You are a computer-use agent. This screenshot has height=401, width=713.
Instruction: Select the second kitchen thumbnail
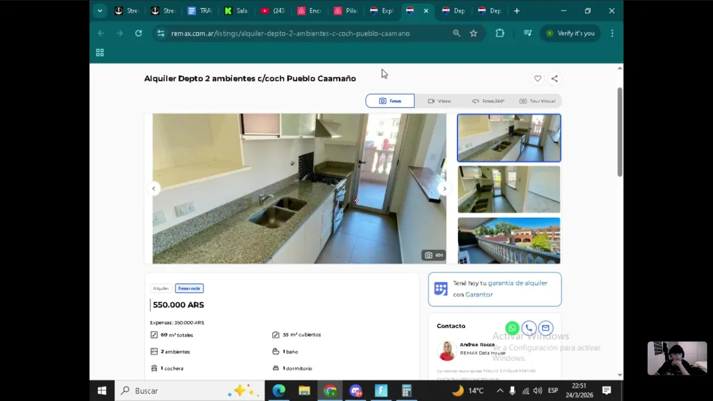pos(509,189)
